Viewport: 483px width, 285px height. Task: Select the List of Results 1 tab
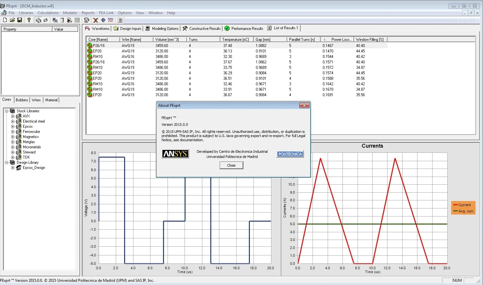coord(283,28)
